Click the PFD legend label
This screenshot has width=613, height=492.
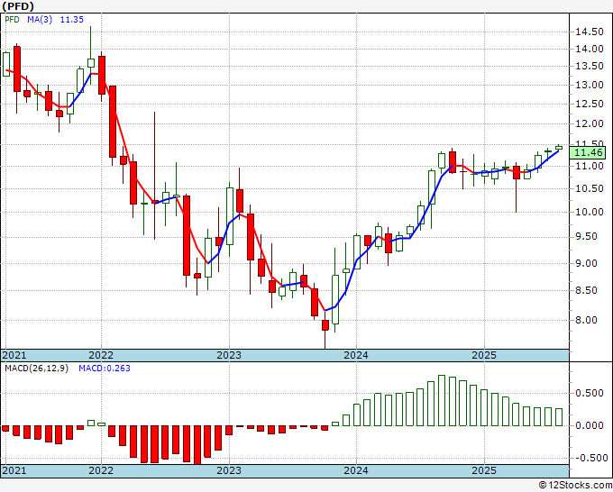[x=12, y=20]
